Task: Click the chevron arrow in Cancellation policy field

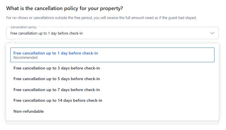Action: [212, 33]
